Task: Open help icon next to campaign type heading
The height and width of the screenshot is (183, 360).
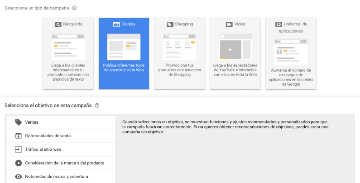Action: [74, 8]
